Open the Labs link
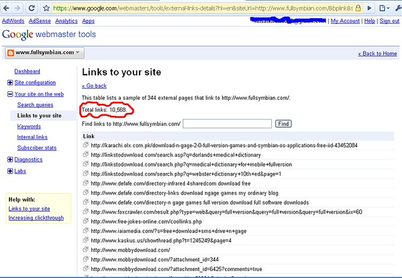Viewport: 402px width, 278px height. pyautogui.click(x=20, y=171)
